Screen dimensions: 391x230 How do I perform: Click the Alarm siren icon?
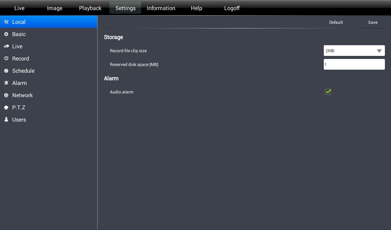(6, 83)
